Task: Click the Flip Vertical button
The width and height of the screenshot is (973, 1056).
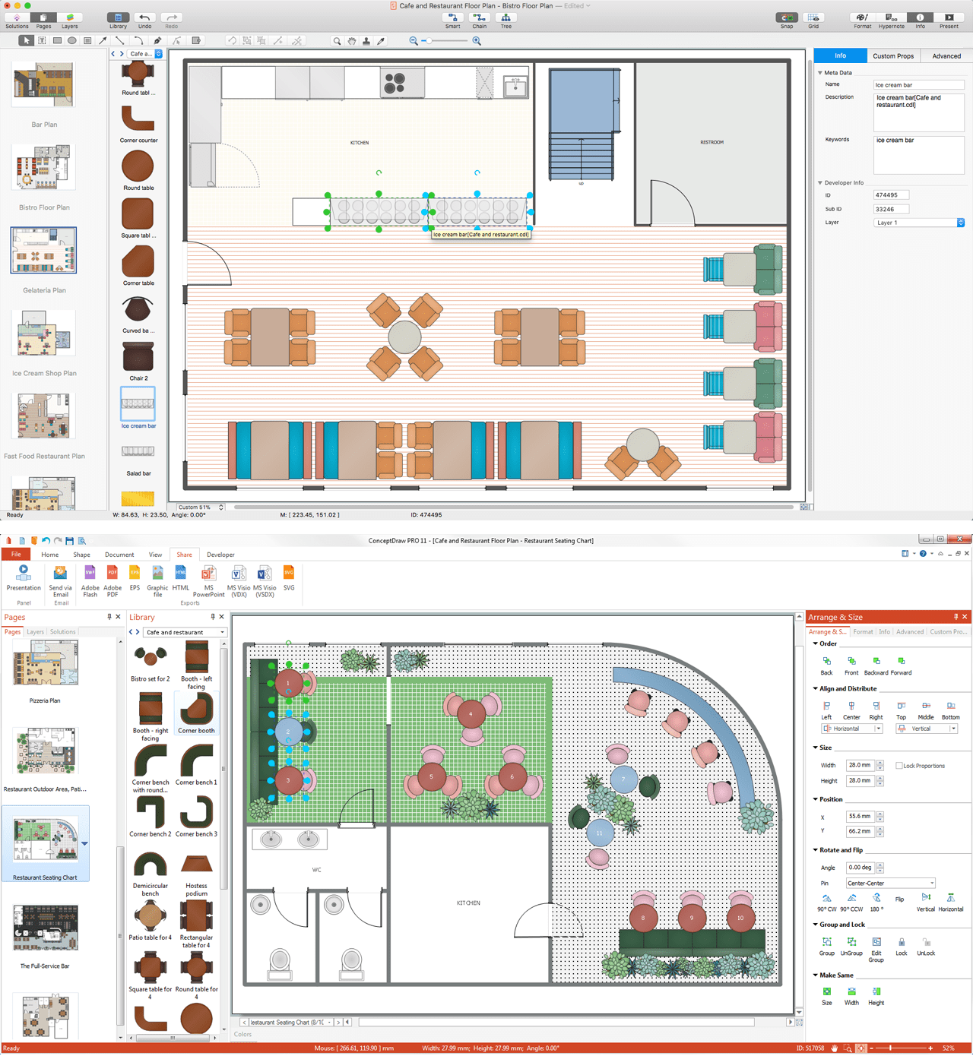Action: pyautogui.click(x=925, y=899)
